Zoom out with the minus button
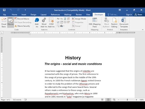This screenshot has width=145, height=109. (118, 100)
